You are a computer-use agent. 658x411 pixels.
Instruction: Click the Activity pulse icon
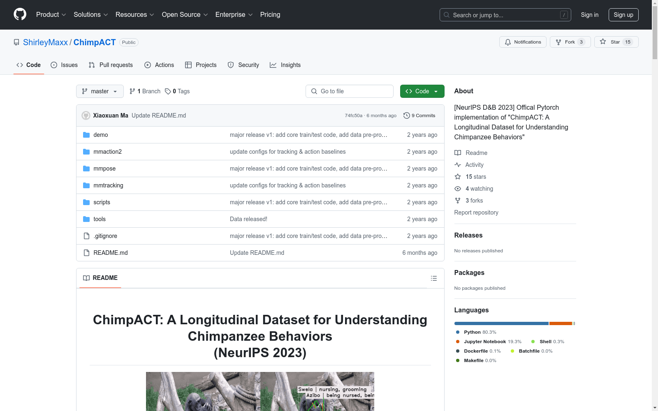tap(458, 165)
